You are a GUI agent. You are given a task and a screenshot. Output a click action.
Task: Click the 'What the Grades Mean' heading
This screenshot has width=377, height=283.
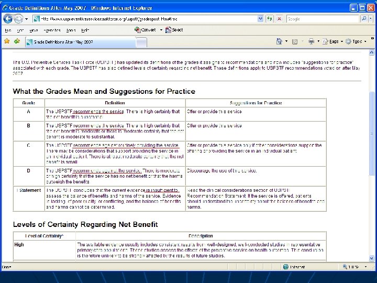click(x=104, y=91)
